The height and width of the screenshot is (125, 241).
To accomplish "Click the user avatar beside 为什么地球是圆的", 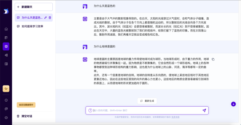I will pos(85,47).
